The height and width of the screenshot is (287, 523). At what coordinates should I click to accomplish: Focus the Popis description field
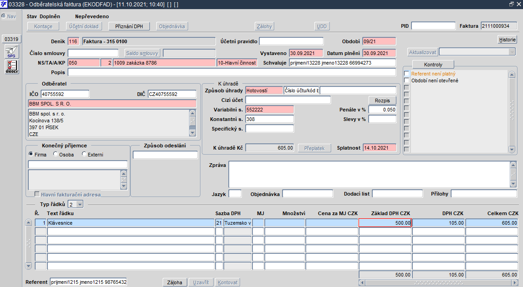click(x=232, y=72)
